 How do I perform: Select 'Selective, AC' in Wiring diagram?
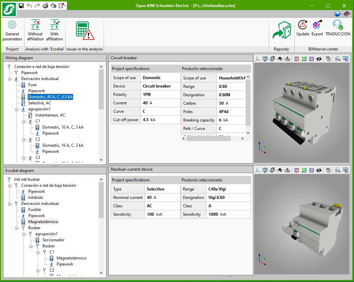coord(40,103)
